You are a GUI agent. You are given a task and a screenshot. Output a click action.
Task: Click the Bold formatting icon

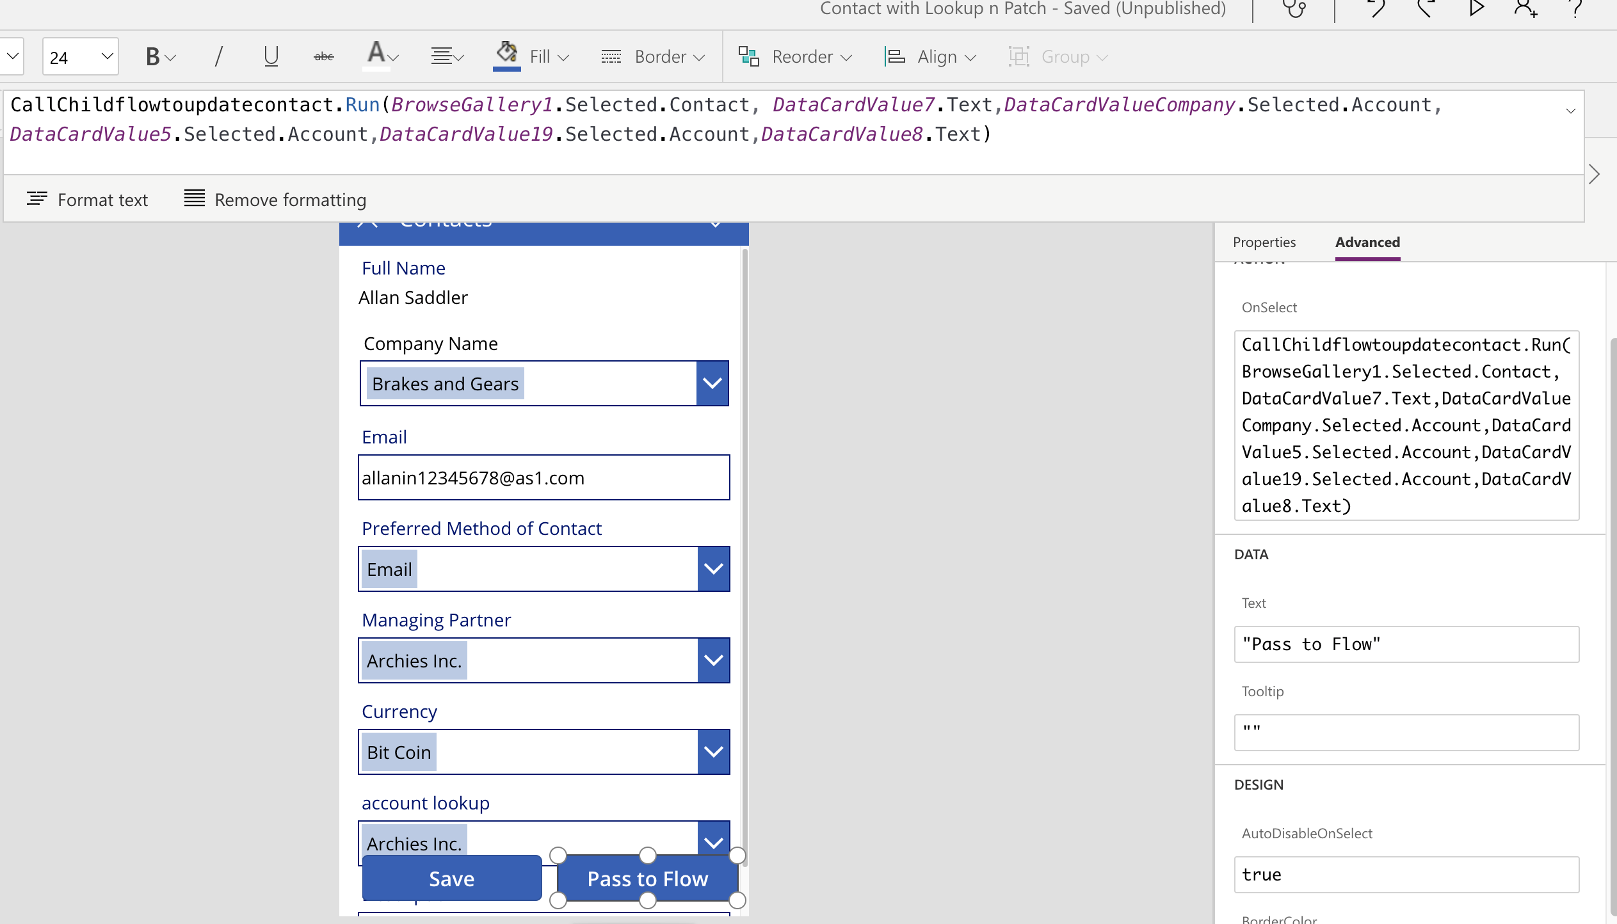coord(152,57)
